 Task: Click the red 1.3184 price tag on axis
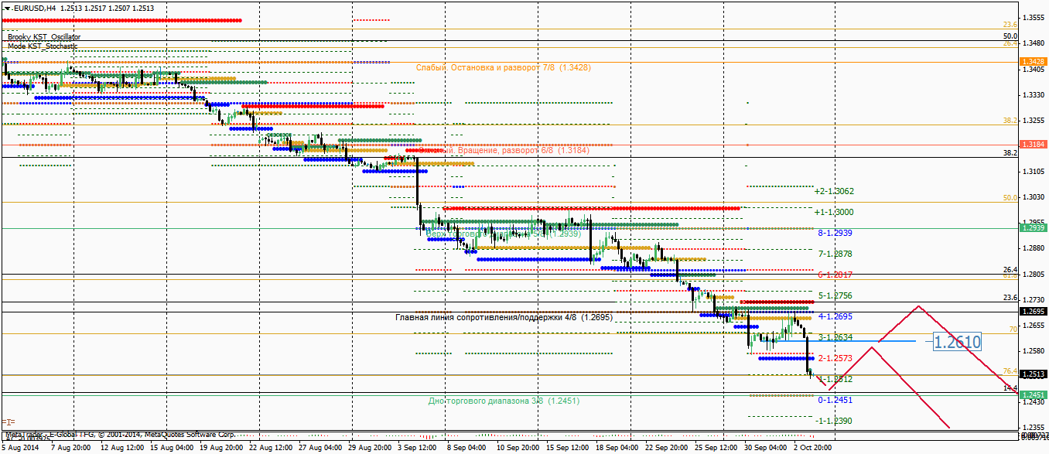coord(1034,145)
